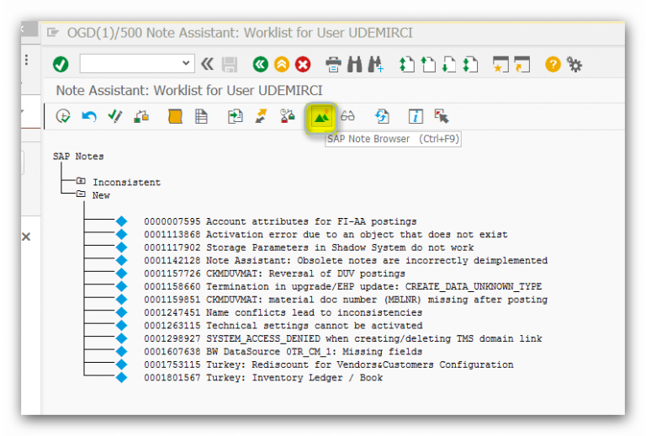Open the SAP Note Browser icon

(x=320, y=117)
